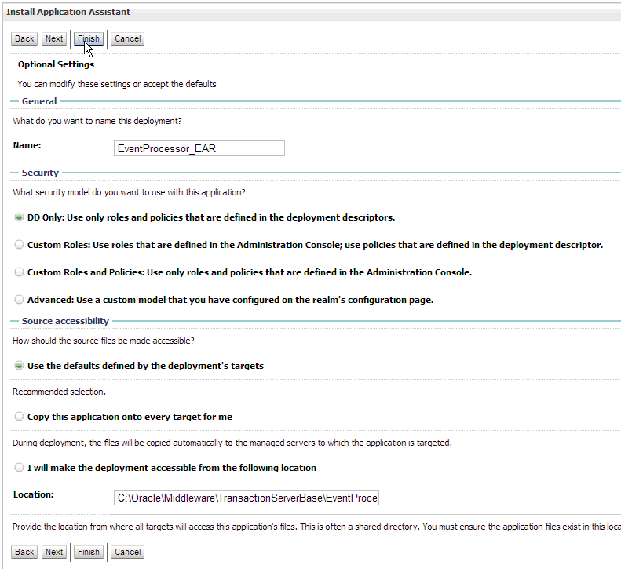This screenshot has height=569, width=621.
Task: Click the Security section heading
Action: tap(40, 173)
